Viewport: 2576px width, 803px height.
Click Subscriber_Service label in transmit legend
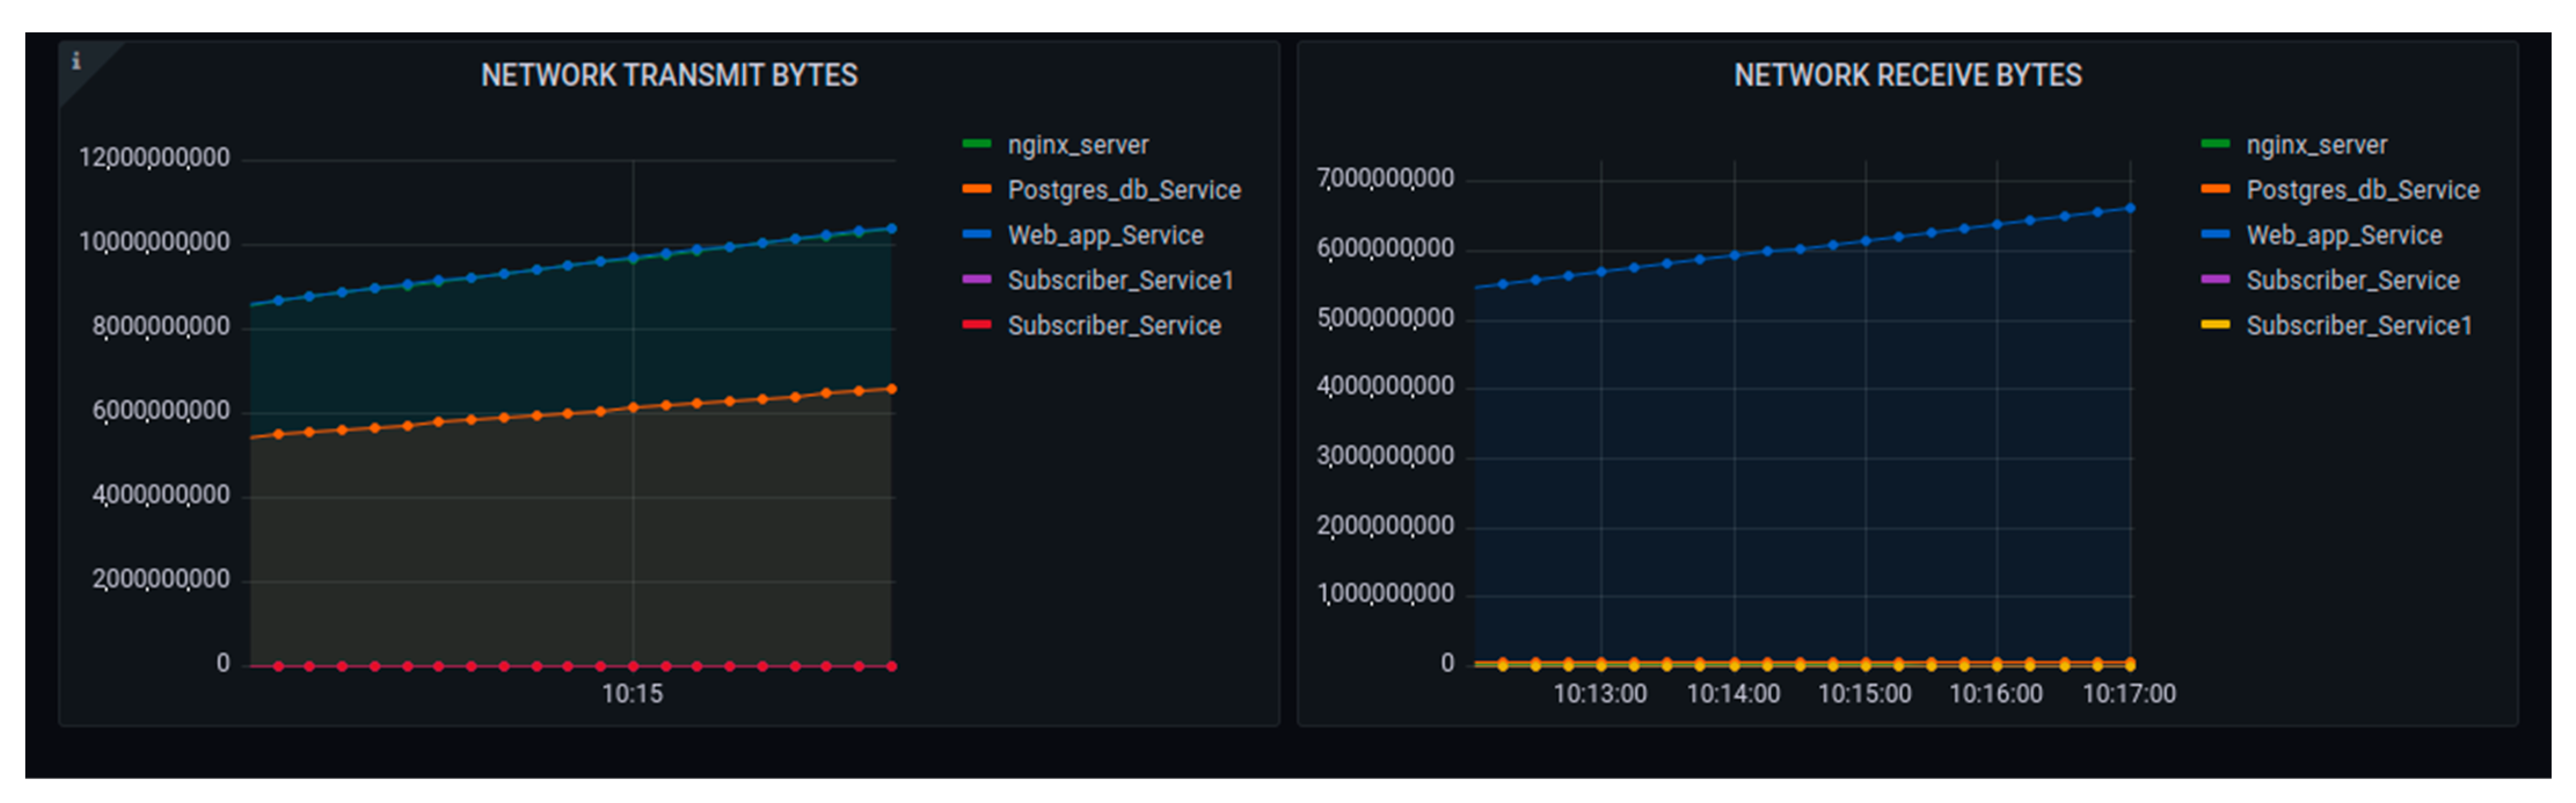click(x=1114, y=326)
